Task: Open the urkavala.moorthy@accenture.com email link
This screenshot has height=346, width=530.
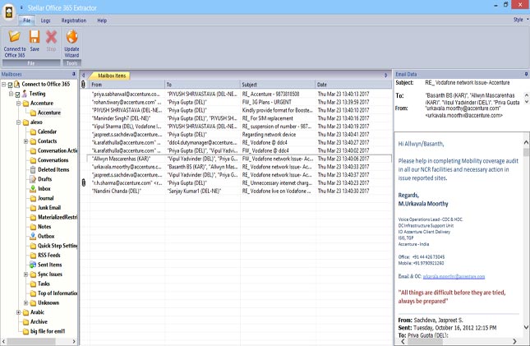Action: tap(454, 276)
